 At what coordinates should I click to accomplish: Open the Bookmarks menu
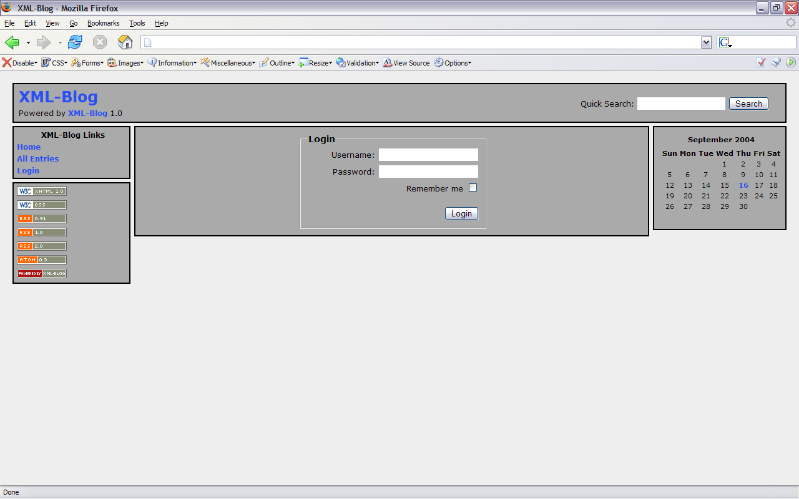[103, 23]
